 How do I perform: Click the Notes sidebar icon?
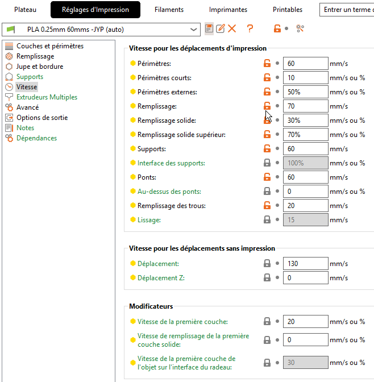[x=9, y=128]
